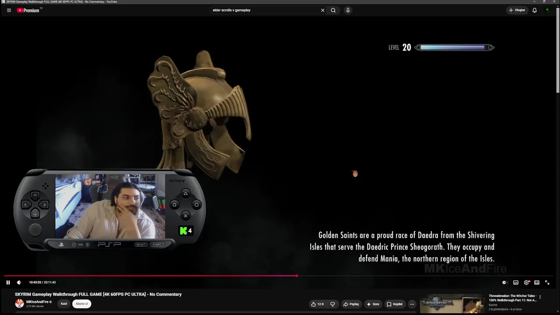This screenshot has height=315, width=560.
Task: Pause the video playback
Action: click(8, 283)
